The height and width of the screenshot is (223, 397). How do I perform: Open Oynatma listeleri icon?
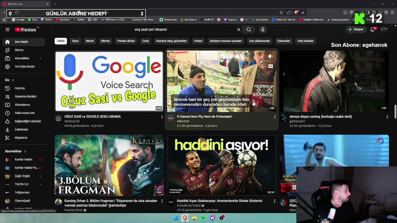(7, 96)
